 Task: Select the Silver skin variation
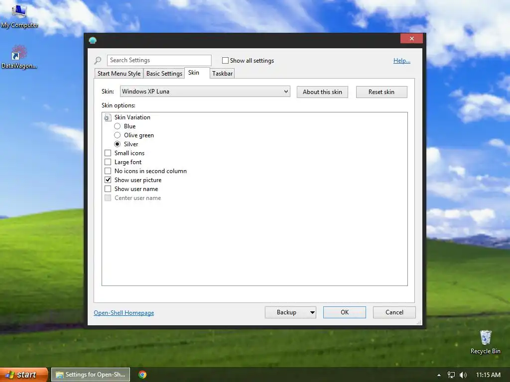tap(118, 144)
